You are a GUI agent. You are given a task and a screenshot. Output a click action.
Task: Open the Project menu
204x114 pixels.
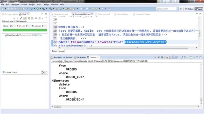tap(32, 4)
